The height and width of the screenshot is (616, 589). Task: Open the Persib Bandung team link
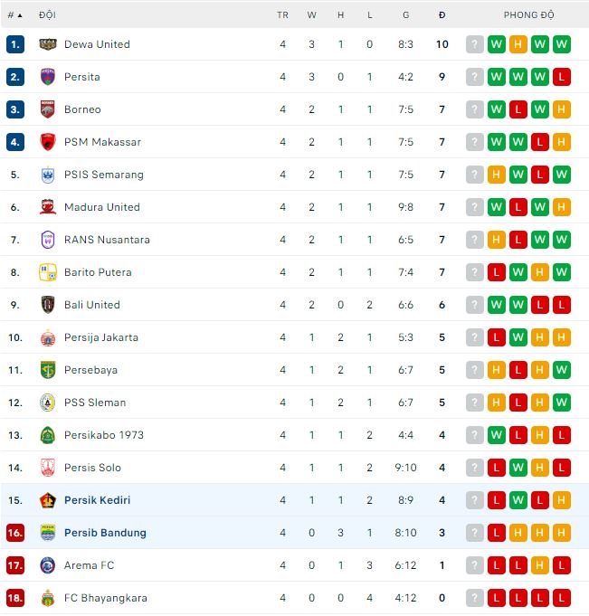point(105,533)
